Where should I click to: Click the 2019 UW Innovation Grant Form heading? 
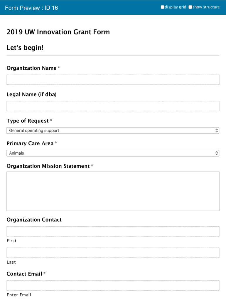[58, 32]
